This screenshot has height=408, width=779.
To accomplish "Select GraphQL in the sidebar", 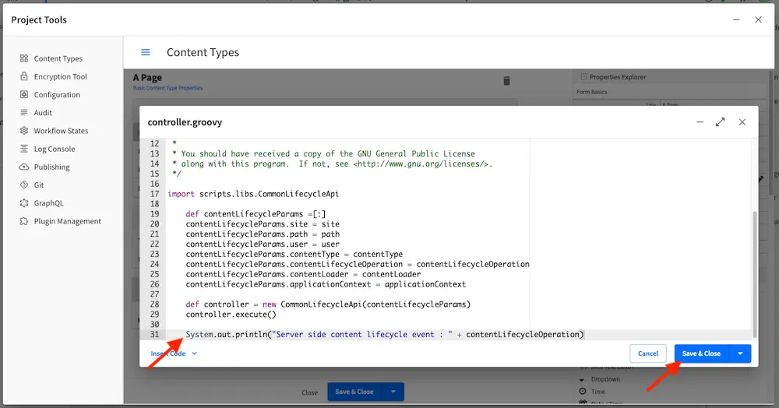I will [x=48, y=203].
